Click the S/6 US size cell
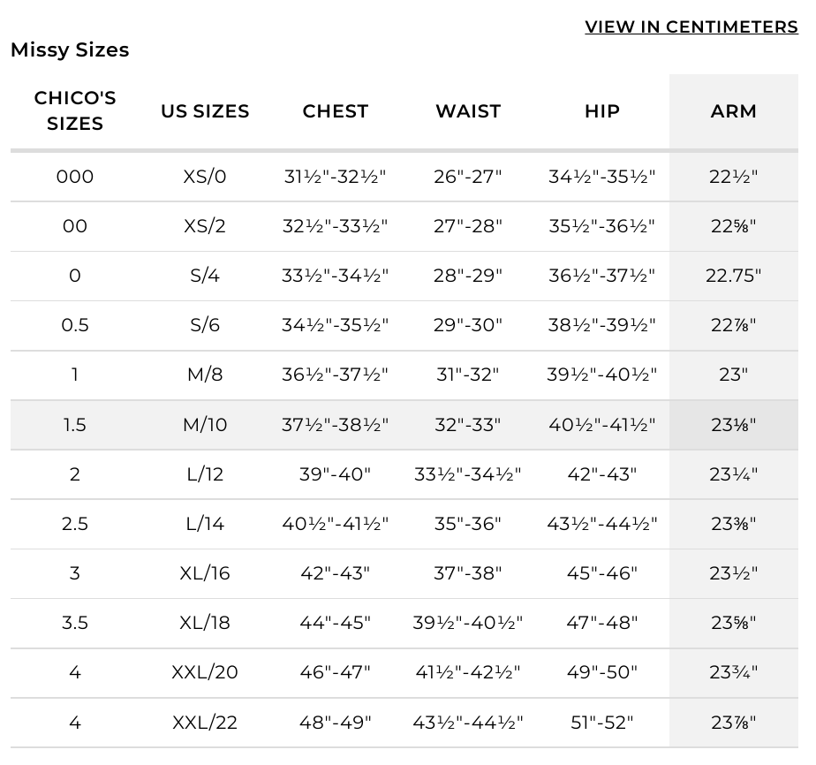This screenshot has width=816, height=765. pyautogui.click(x=205, y=325)
